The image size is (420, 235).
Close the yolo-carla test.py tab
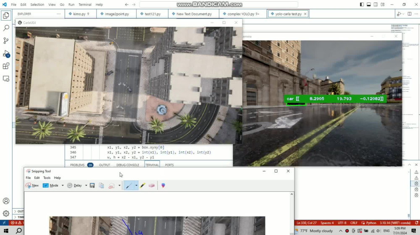click(x=305, y=14)
